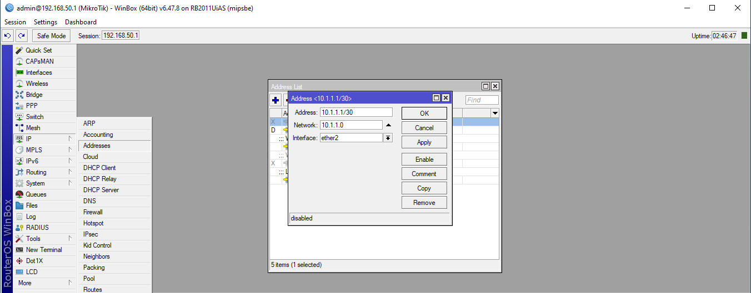
Task: Open LCD from sidebar
Action: 44,272
